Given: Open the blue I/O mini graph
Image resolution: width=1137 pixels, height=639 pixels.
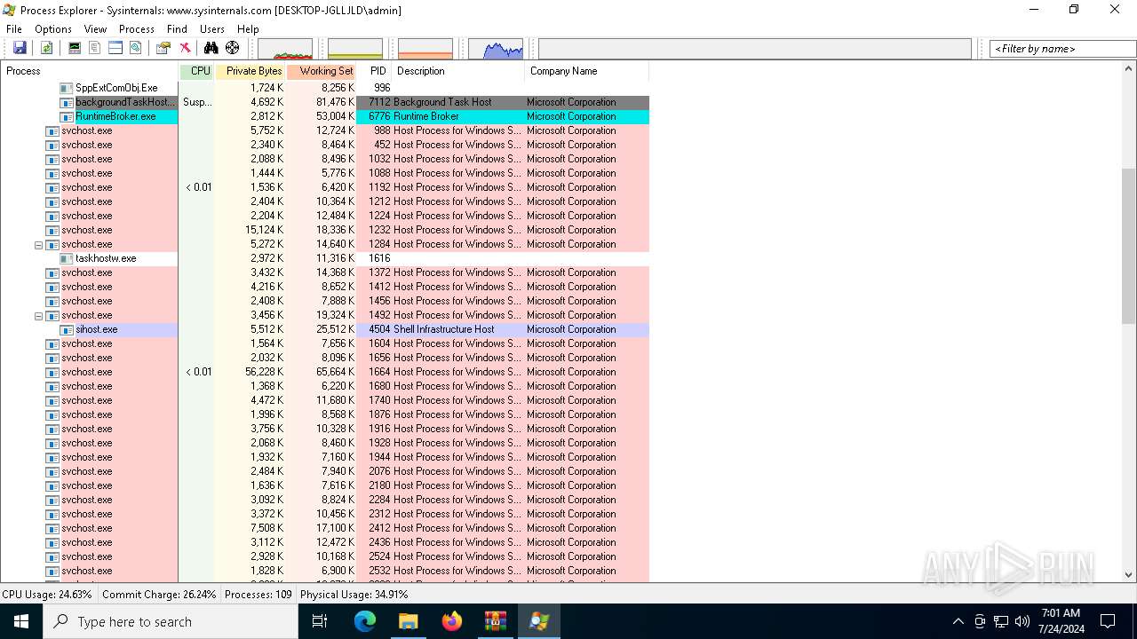Looking at the screenshot, I should (496, 49).
